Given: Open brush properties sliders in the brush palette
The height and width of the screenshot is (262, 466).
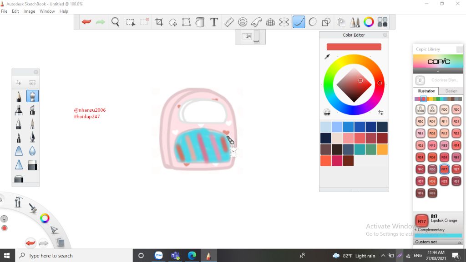Looking at the screenshot, I should [x=19, y=82].
